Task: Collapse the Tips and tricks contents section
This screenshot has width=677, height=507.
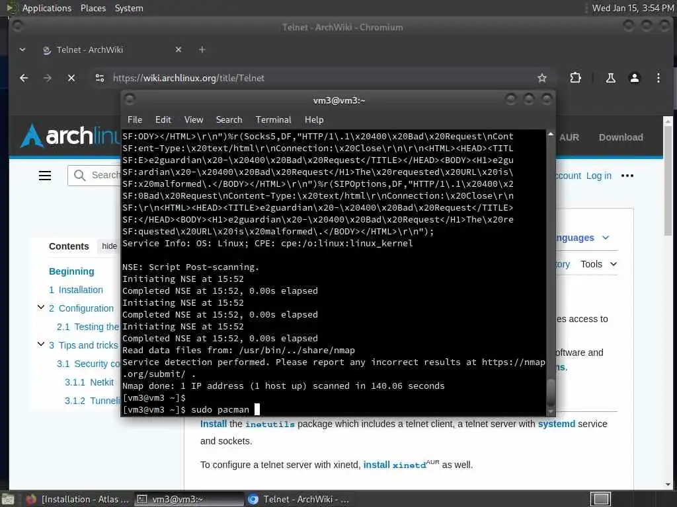Action: (x=41, y=344)
